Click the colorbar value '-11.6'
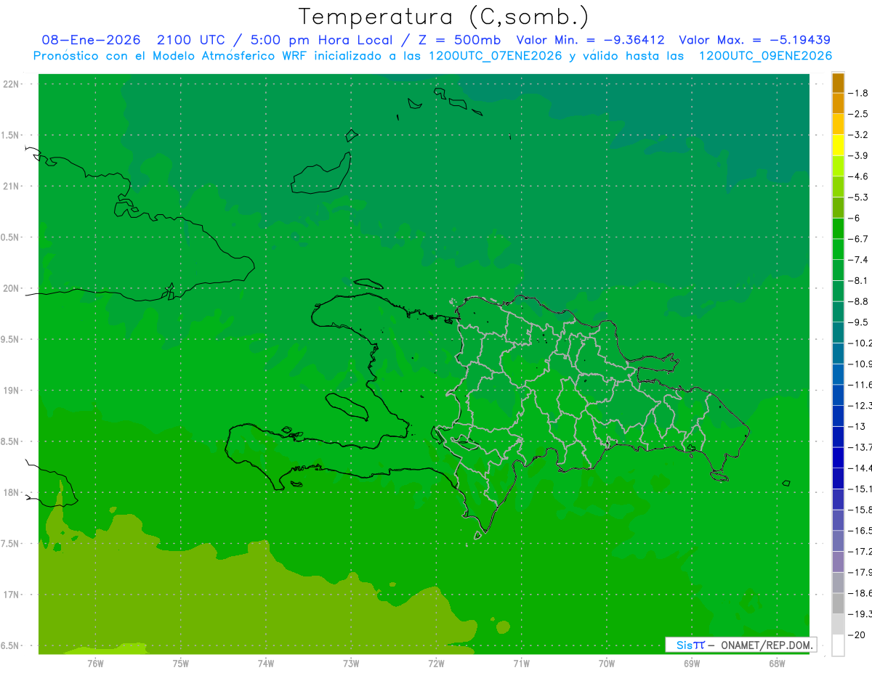 (860, 385)
